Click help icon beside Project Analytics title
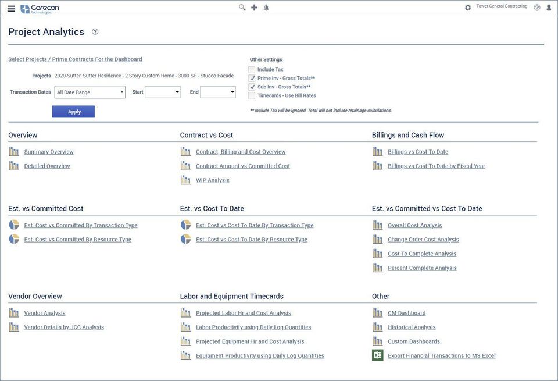 95,31
